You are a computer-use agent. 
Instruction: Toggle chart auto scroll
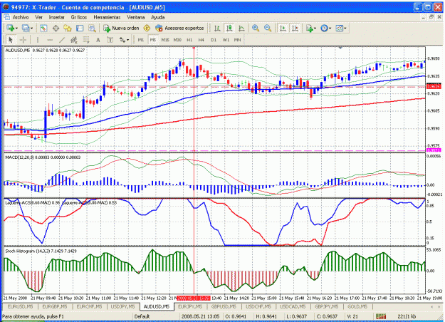pos(283,28)
